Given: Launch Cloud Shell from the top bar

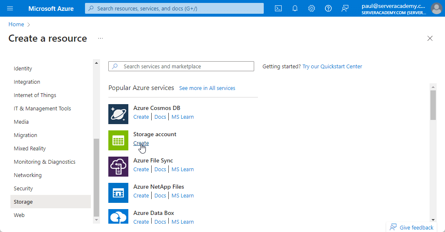Looking at the screenshot, I should (x=278, y=8).
